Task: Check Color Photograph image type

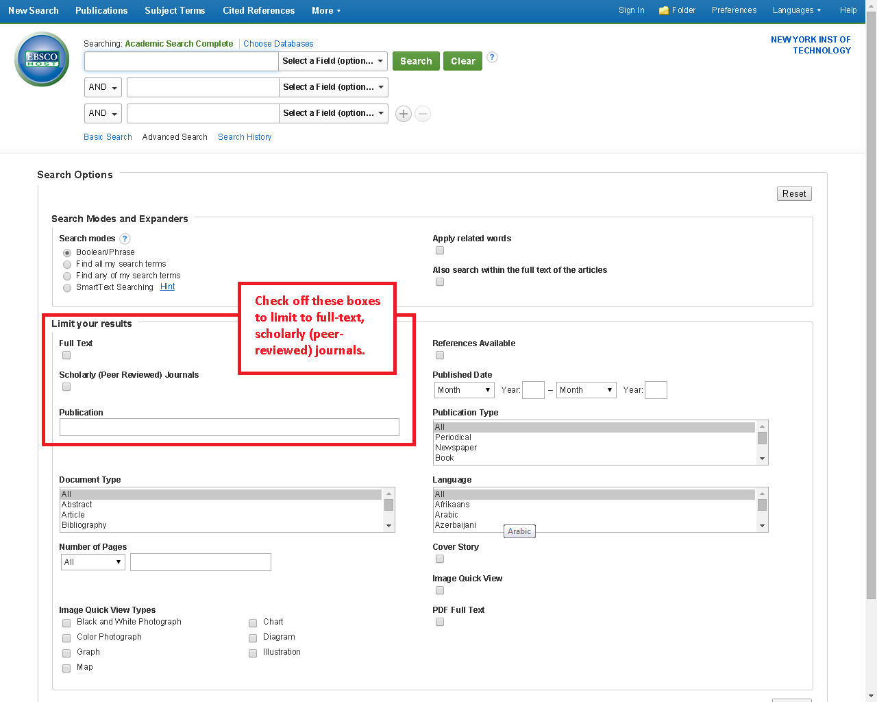Action: pyautogui.click(x=66, y=638)
